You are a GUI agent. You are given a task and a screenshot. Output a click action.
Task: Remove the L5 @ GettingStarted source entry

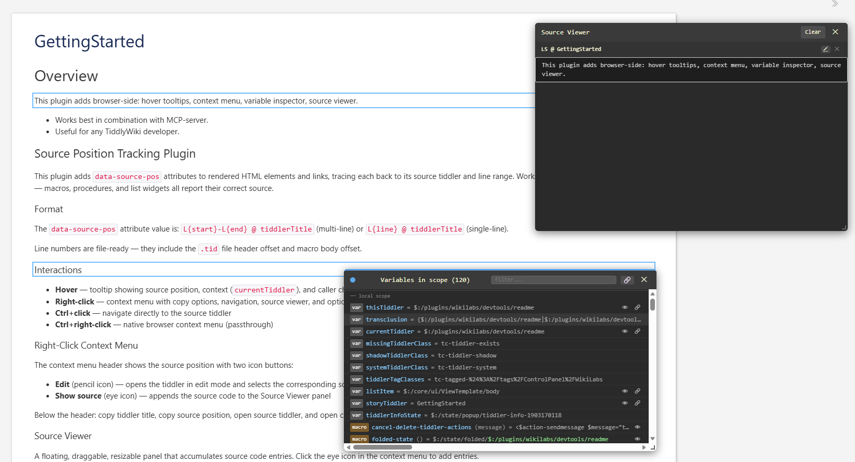click(837, 49)
